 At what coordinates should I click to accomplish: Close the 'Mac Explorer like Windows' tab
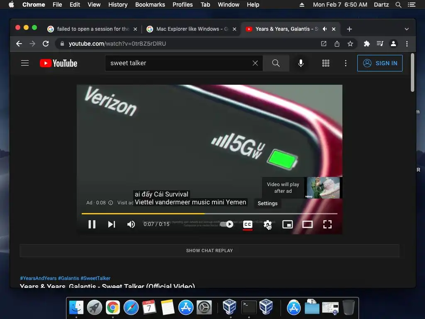[x=234, y=29]
